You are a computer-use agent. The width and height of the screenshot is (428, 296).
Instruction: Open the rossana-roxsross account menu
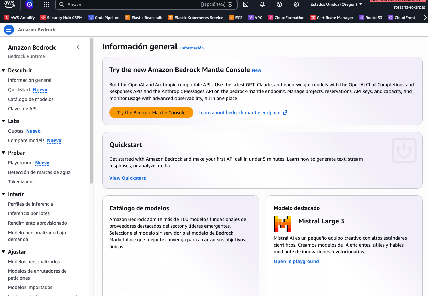tap(409, 7)
